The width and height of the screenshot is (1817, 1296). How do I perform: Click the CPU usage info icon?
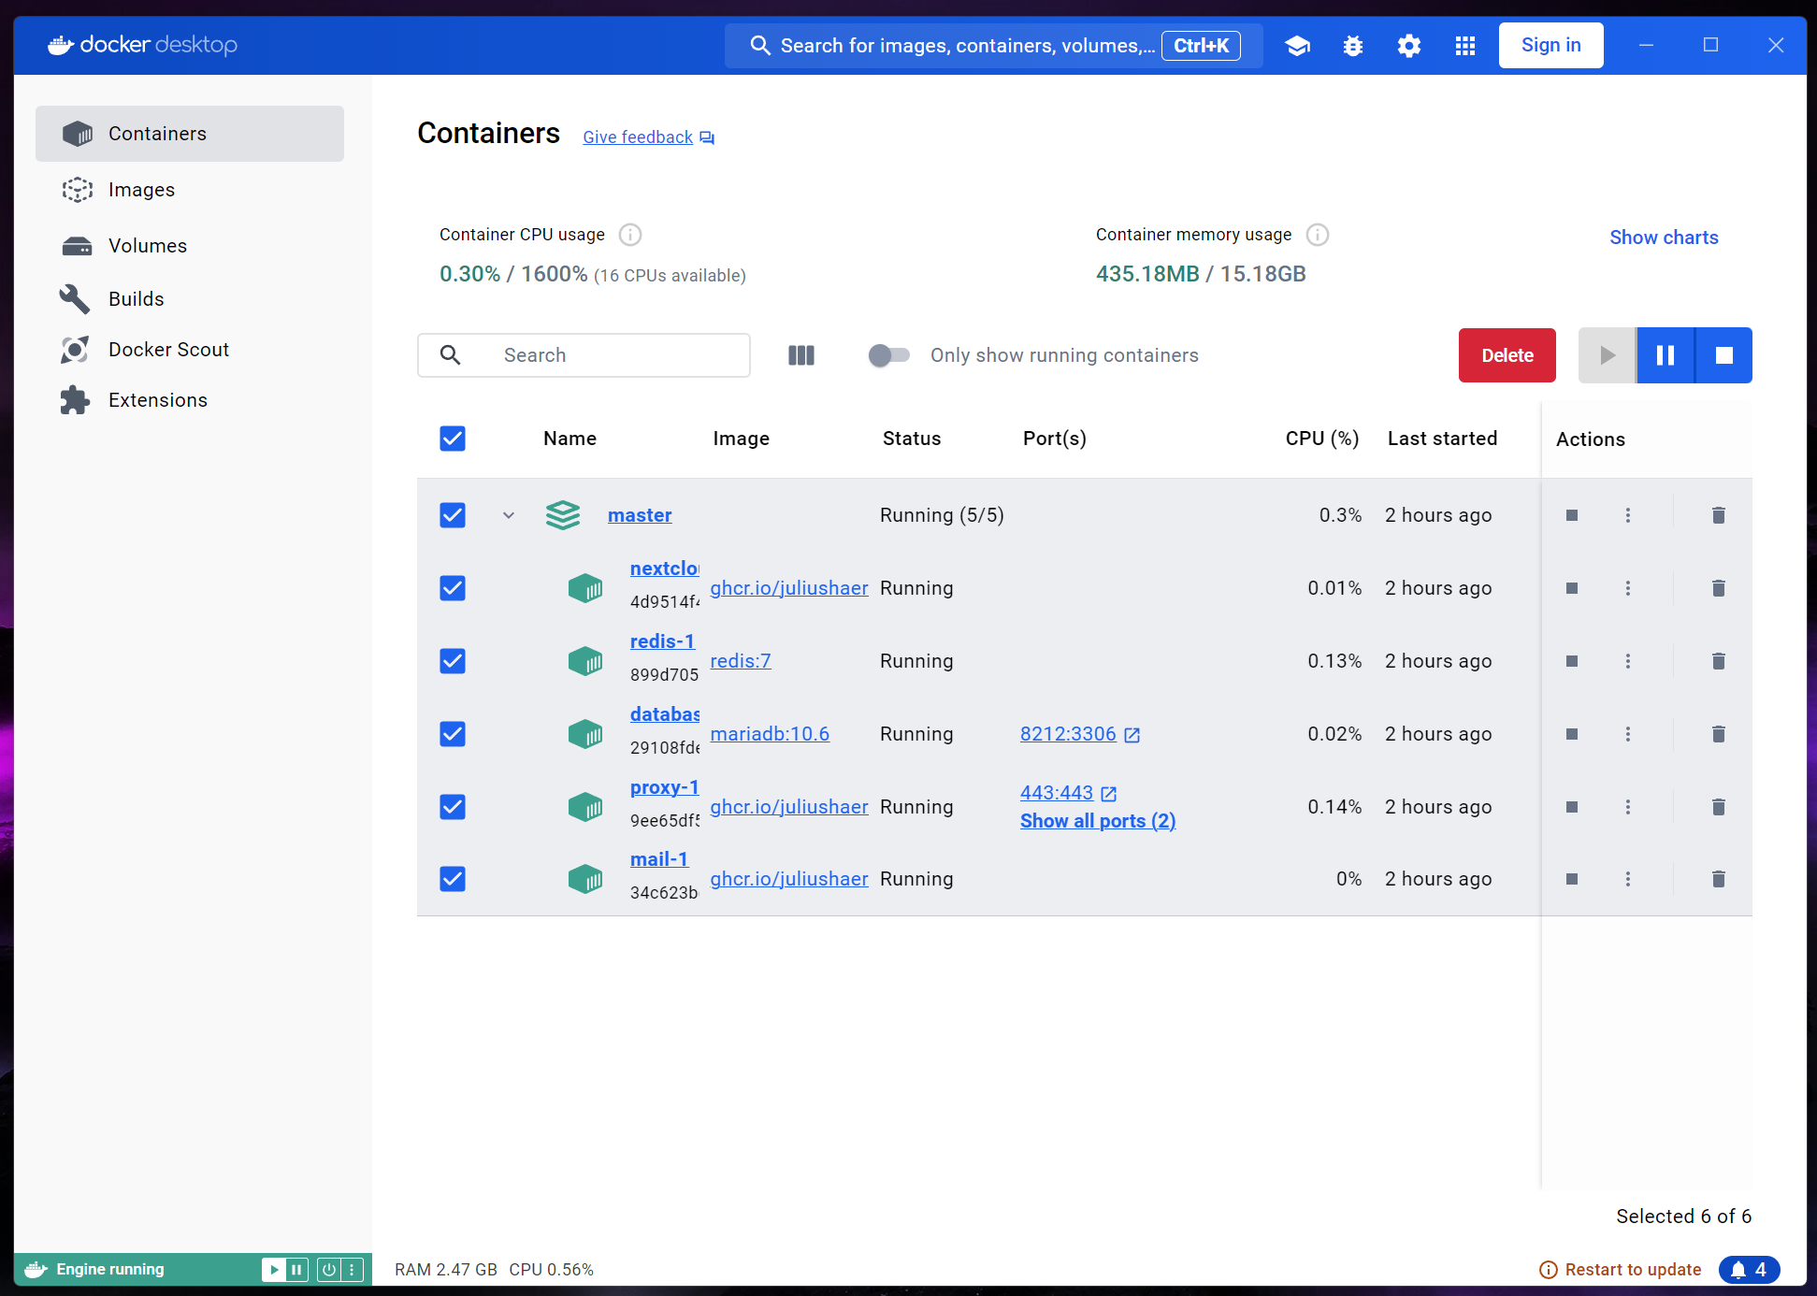pyautogui.click(x=630, y=235)
